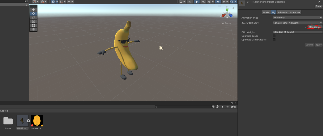Select the combined Transform tool
Image resolution: width=323 pixels, height=136 pixels.
pos(33,29)
